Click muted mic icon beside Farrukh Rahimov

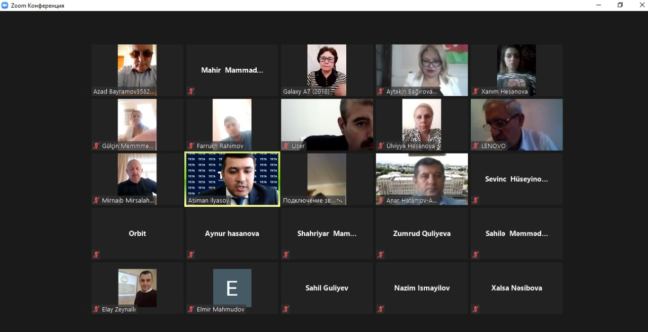click(191, 146)
